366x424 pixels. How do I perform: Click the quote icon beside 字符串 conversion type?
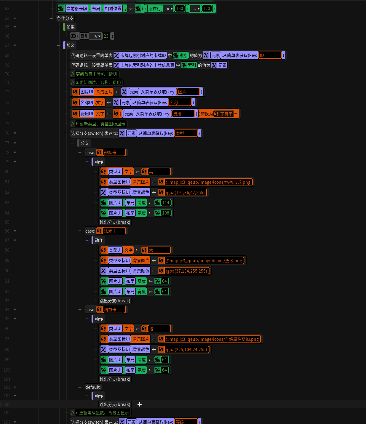pyautogui.click(x=216, y=114)
